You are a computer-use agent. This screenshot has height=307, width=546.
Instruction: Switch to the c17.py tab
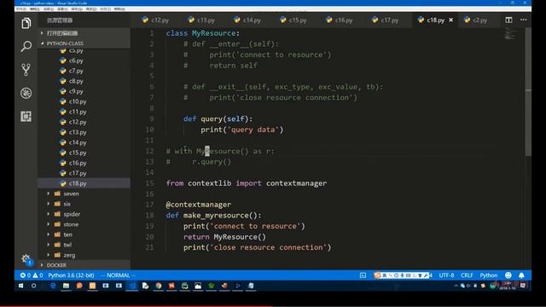click(x=385, y=20)
